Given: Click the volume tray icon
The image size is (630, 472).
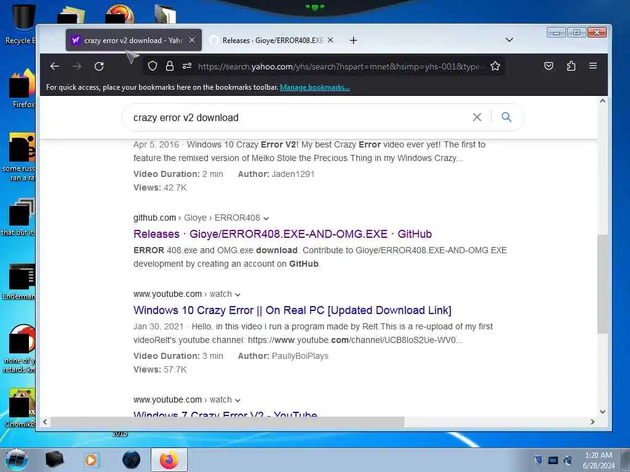Looking at the screenshot, I should click(568, 460).
